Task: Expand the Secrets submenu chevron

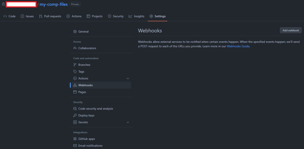Action: tap(128, 122)
